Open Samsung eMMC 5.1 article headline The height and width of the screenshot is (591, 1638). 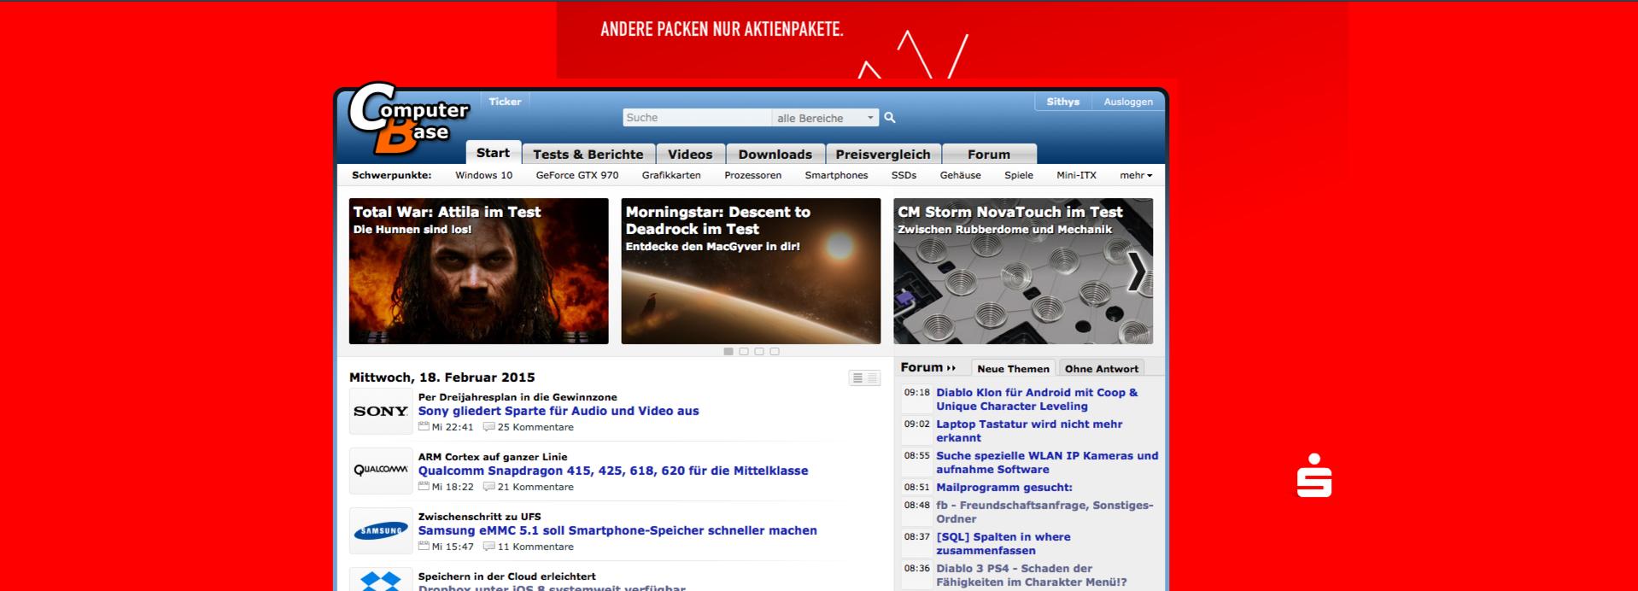617,530
